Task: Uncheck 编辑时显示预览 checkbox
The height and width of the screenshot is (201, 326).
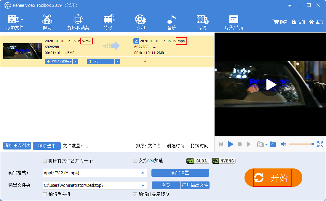Action: click(x=135, y=194)
